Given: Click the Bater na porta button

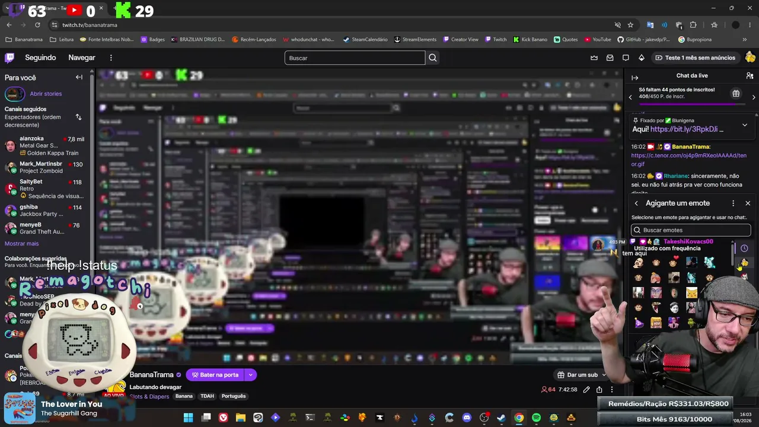Looking at the screenshot, I should (215, 375).
